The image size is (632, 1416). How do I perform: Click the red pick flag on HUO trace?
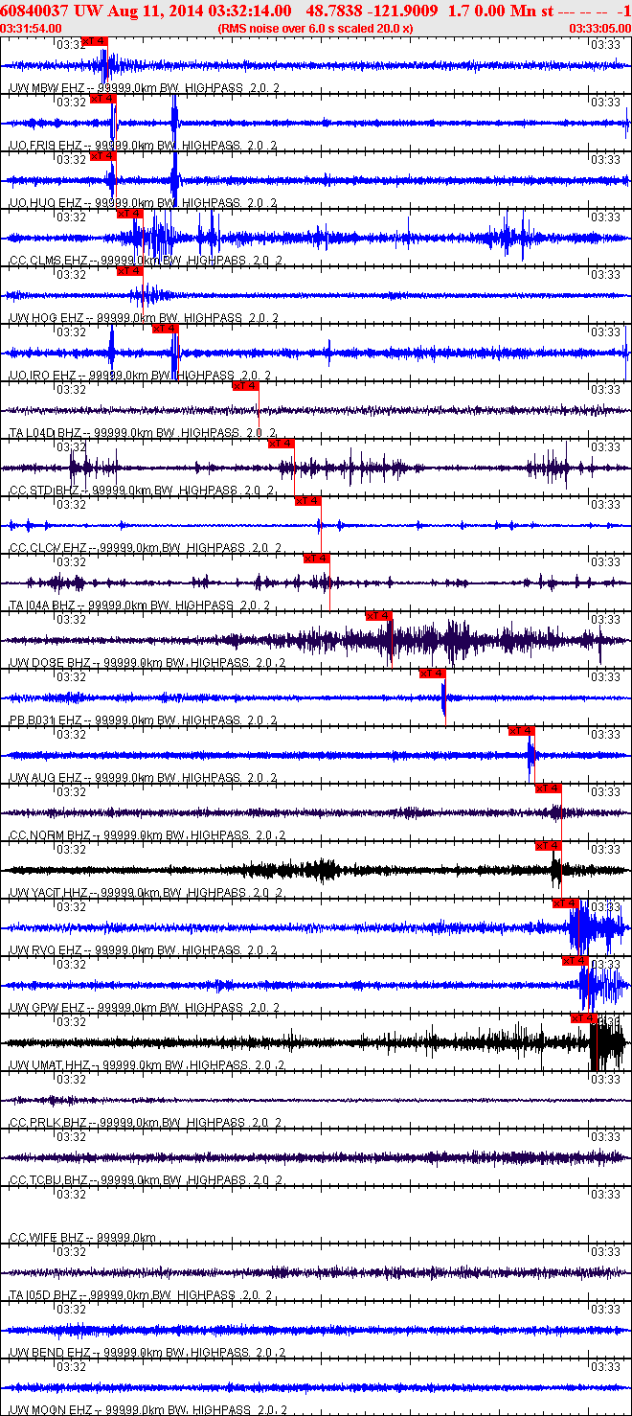click(x=102, y=156)
